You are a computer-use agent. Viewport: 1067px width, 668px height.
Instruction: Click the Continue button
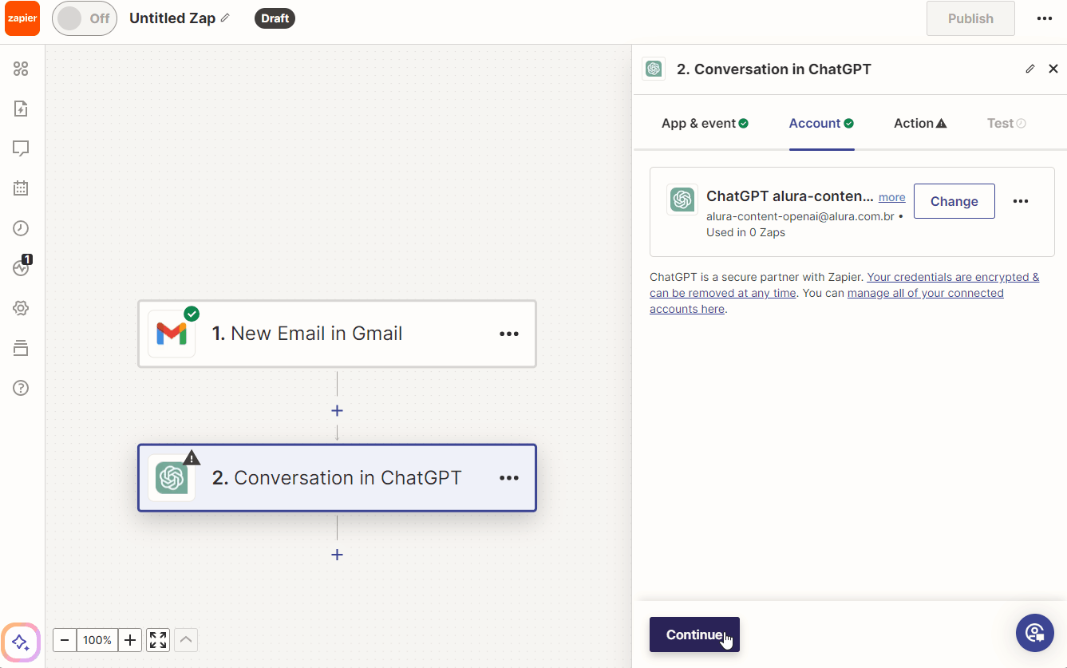point(694,634)
